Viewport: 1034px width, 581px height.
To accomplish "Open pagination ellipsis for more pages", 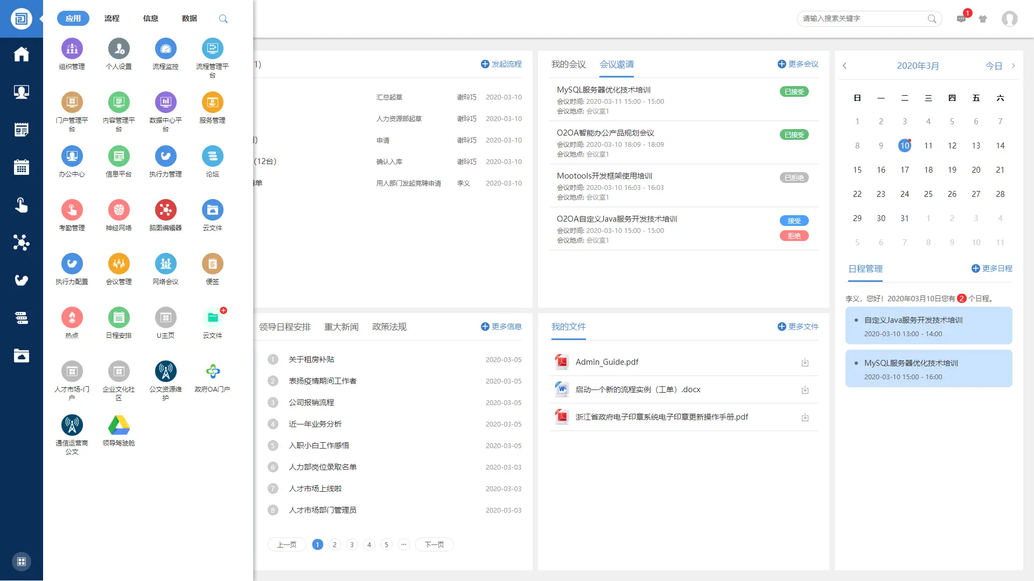I will [x=403, y=544].
